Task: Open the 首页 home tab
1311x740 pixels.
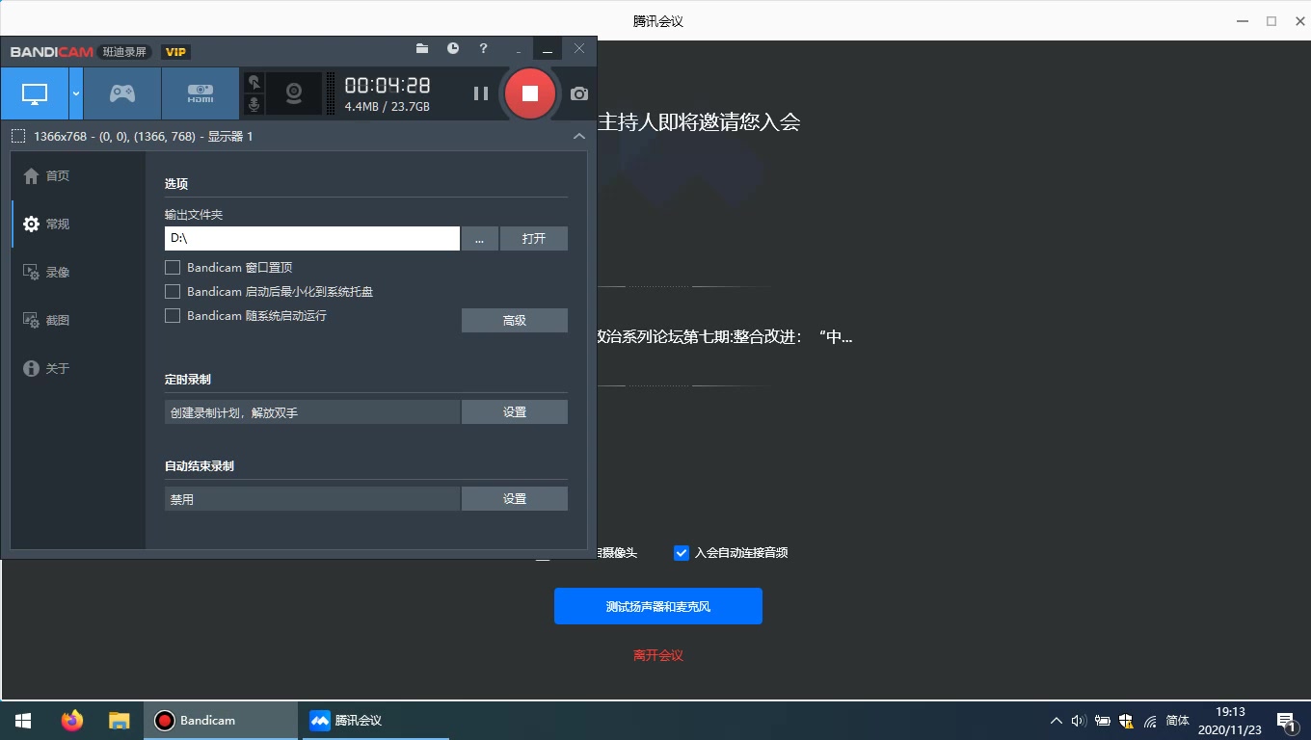Action: (x=78, y=175)
